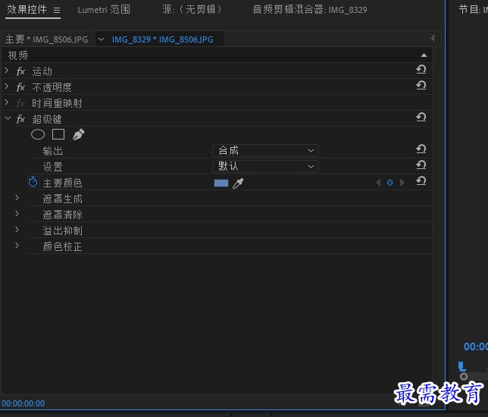Select the 效果控件 tab
Screen dimensions: 488x417
click(27, 10)
